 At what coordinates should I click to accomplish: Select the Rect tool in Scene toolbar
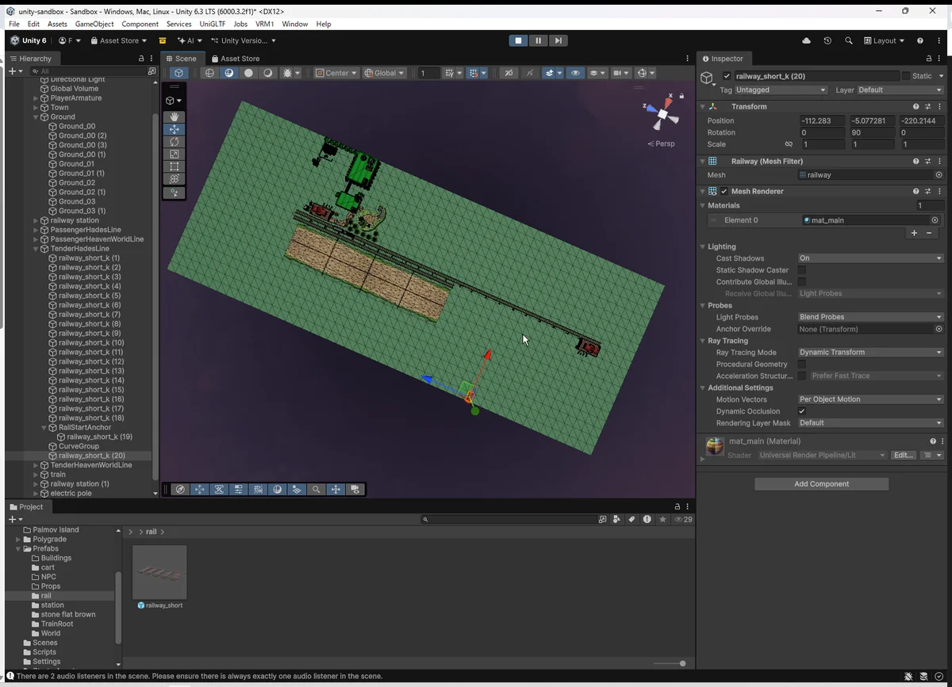tap(175, 167)
